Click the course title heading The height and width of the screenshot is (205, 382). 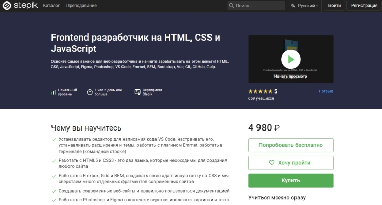tap(135, 43)
